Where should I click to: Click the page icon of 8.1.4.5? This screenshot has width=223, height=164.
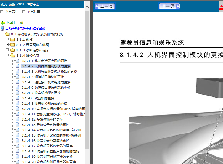[17, 82]
